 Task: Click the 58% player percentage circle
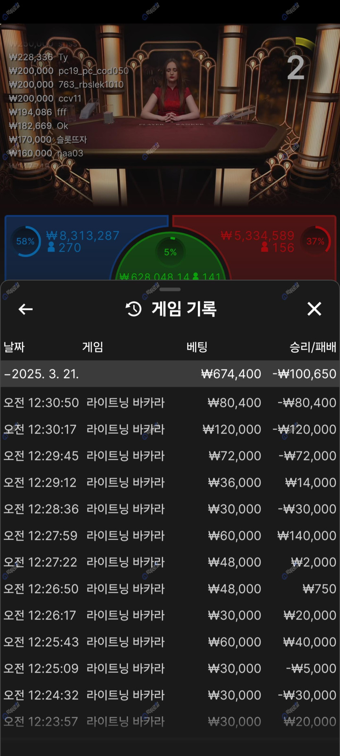coord(25,242)
